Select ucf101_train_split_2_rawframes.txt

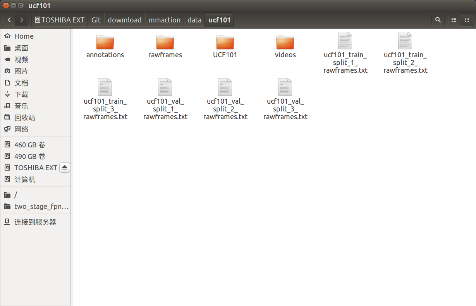pyautogui.click(x=405, y=41)
